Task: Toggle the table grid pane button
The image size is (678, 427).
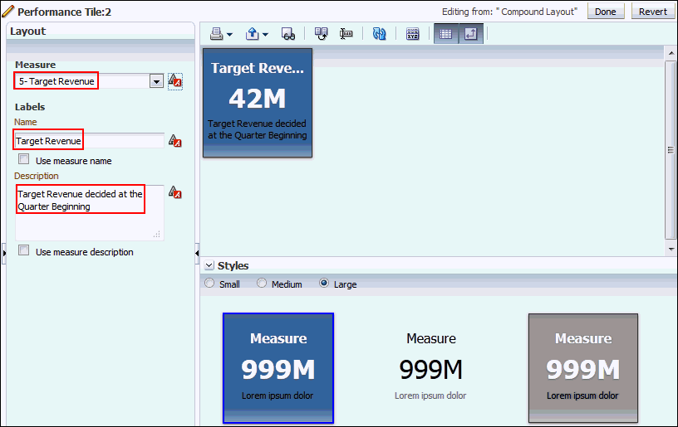Action: pos(446,34)
